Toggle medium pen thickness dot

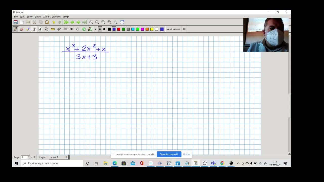100,29
